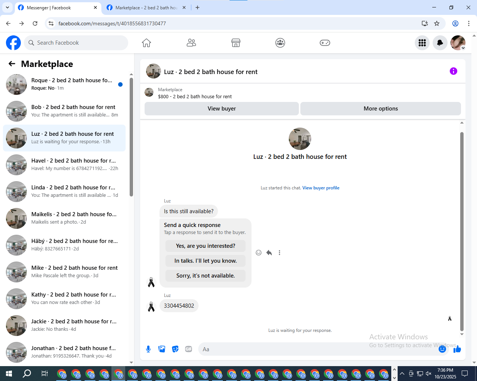Open the Marketplace storefront icon
477x381 pixels.
tap(236, 43)
